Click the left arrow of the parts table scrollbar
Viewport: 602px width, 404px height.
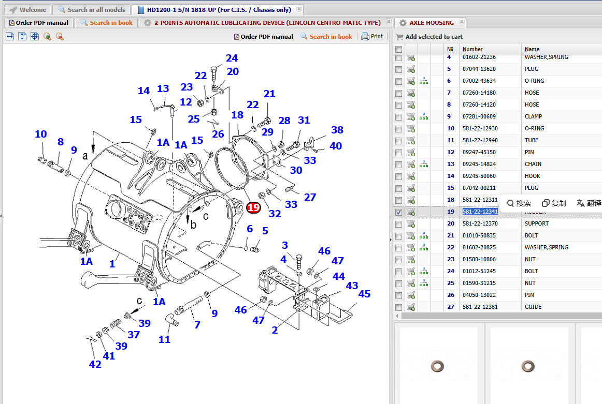click(397, 316)
